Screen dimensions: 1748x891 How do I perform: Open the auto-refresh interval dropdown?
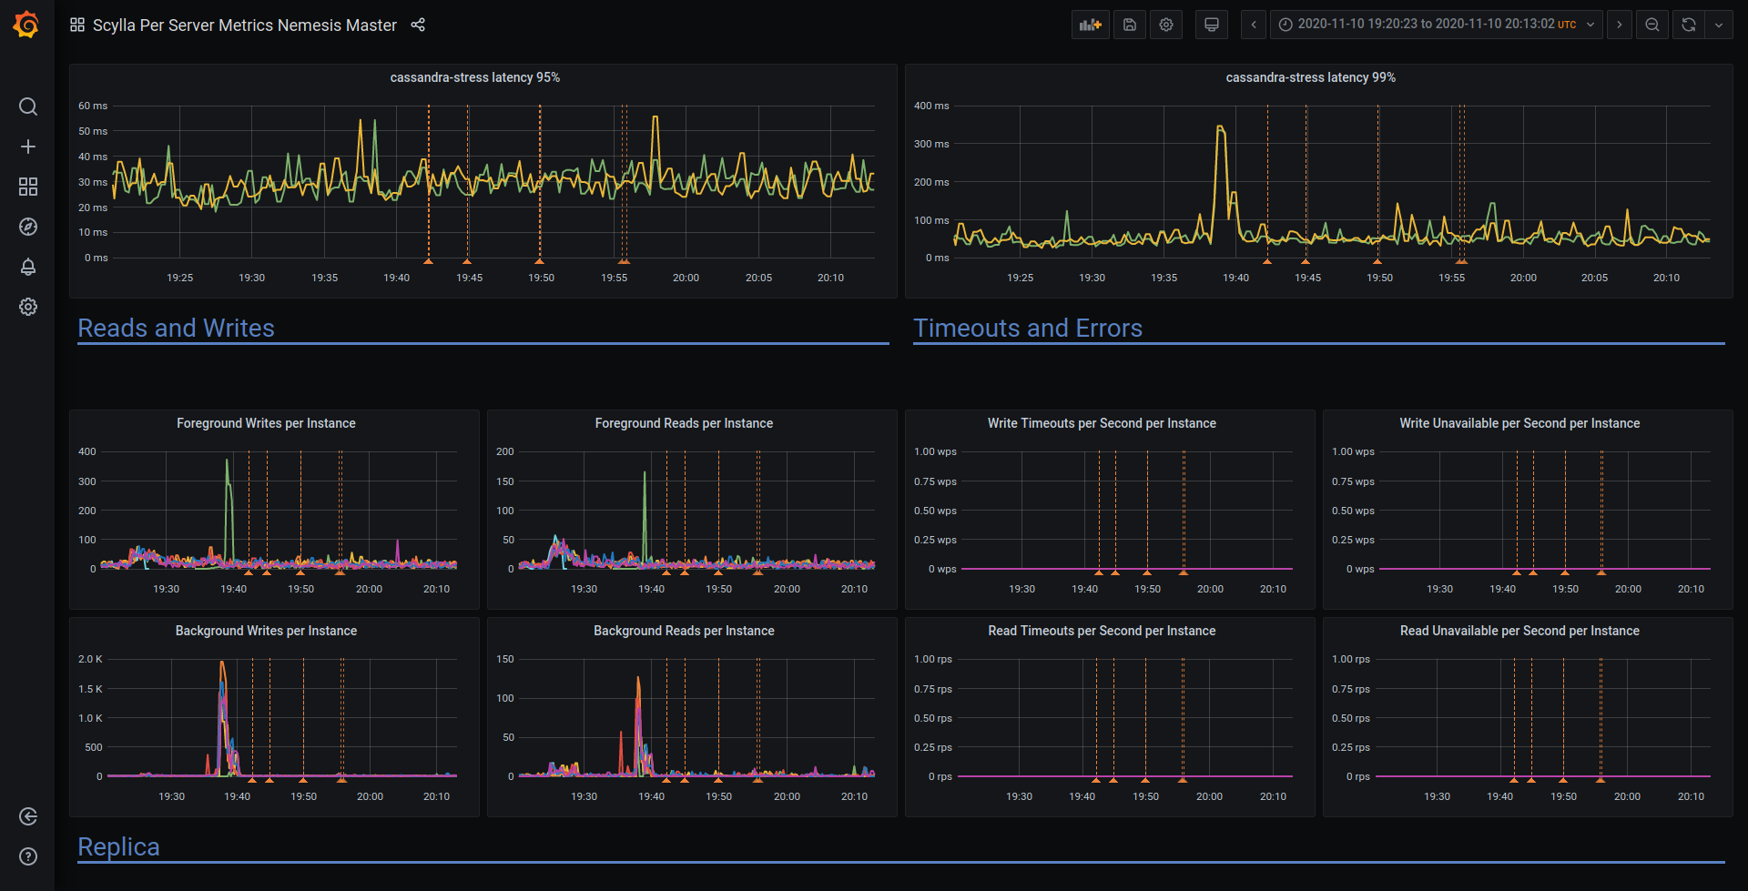click(1719, 25)
